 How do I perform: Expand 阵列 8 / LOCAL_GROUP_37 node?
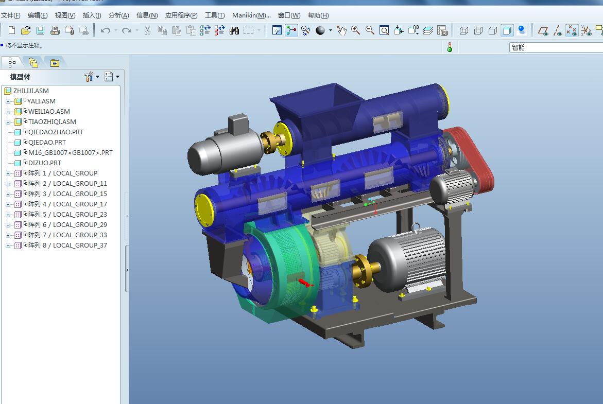point(8,245)
